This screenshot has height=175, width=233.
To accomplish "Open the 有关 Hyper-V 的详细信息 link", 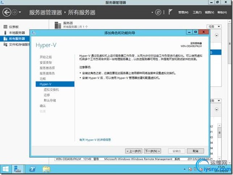I will (95, 140).
